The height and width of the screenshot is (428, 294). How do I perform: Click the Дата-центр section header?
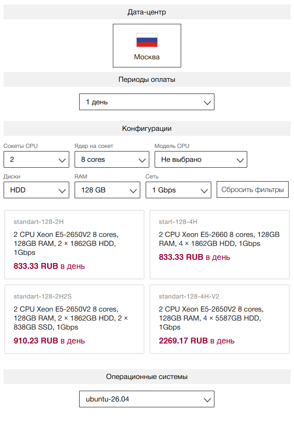[x=147, y=12]
